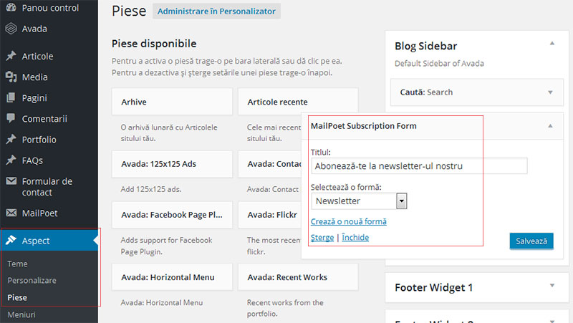Image resolution: width=573 pixels, height=323 pixels.
Task: Open the Personalizare submenu item
Action: pos(32,280)
